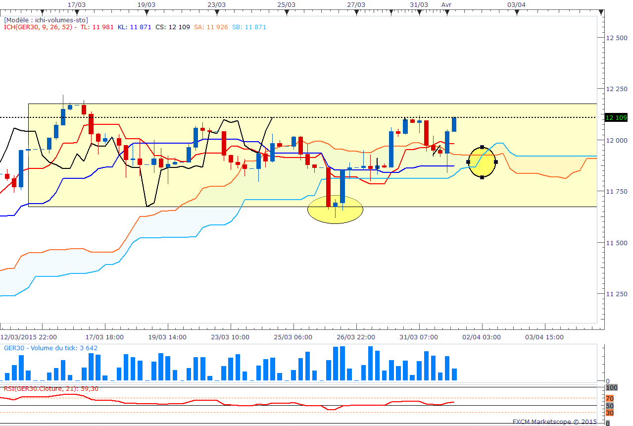
Task: Click the RSI 70 overbought level label
Action: (610, 398)
